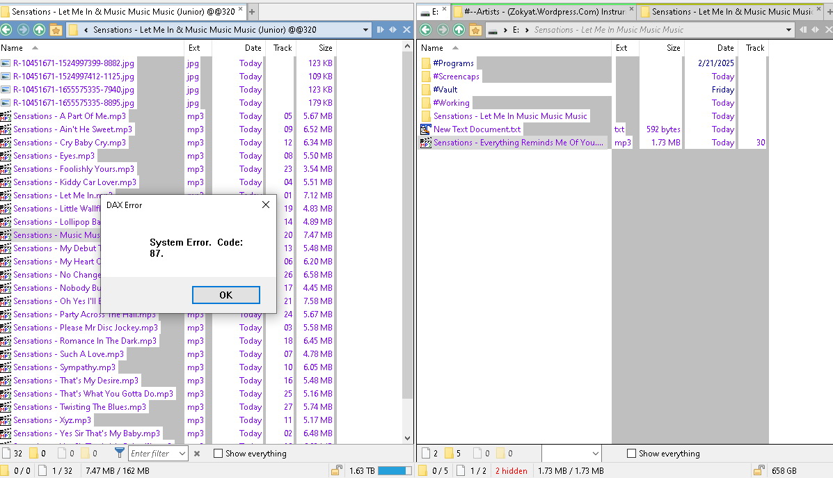
Task: Open the right pane filter dropdown
Action: tap(595, 454)
